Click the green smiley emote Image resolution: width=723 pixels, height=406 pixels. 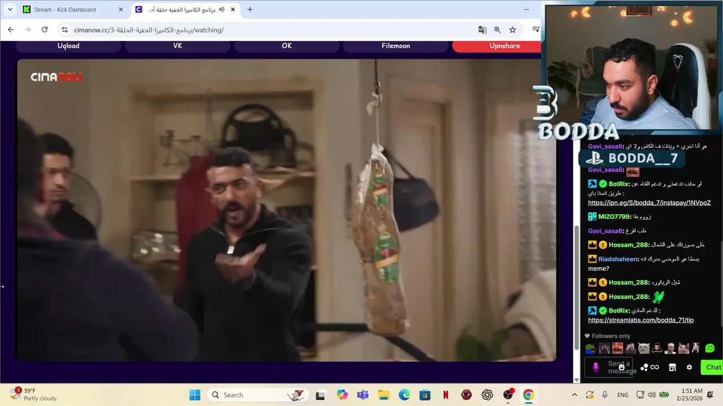click(710, 348)
